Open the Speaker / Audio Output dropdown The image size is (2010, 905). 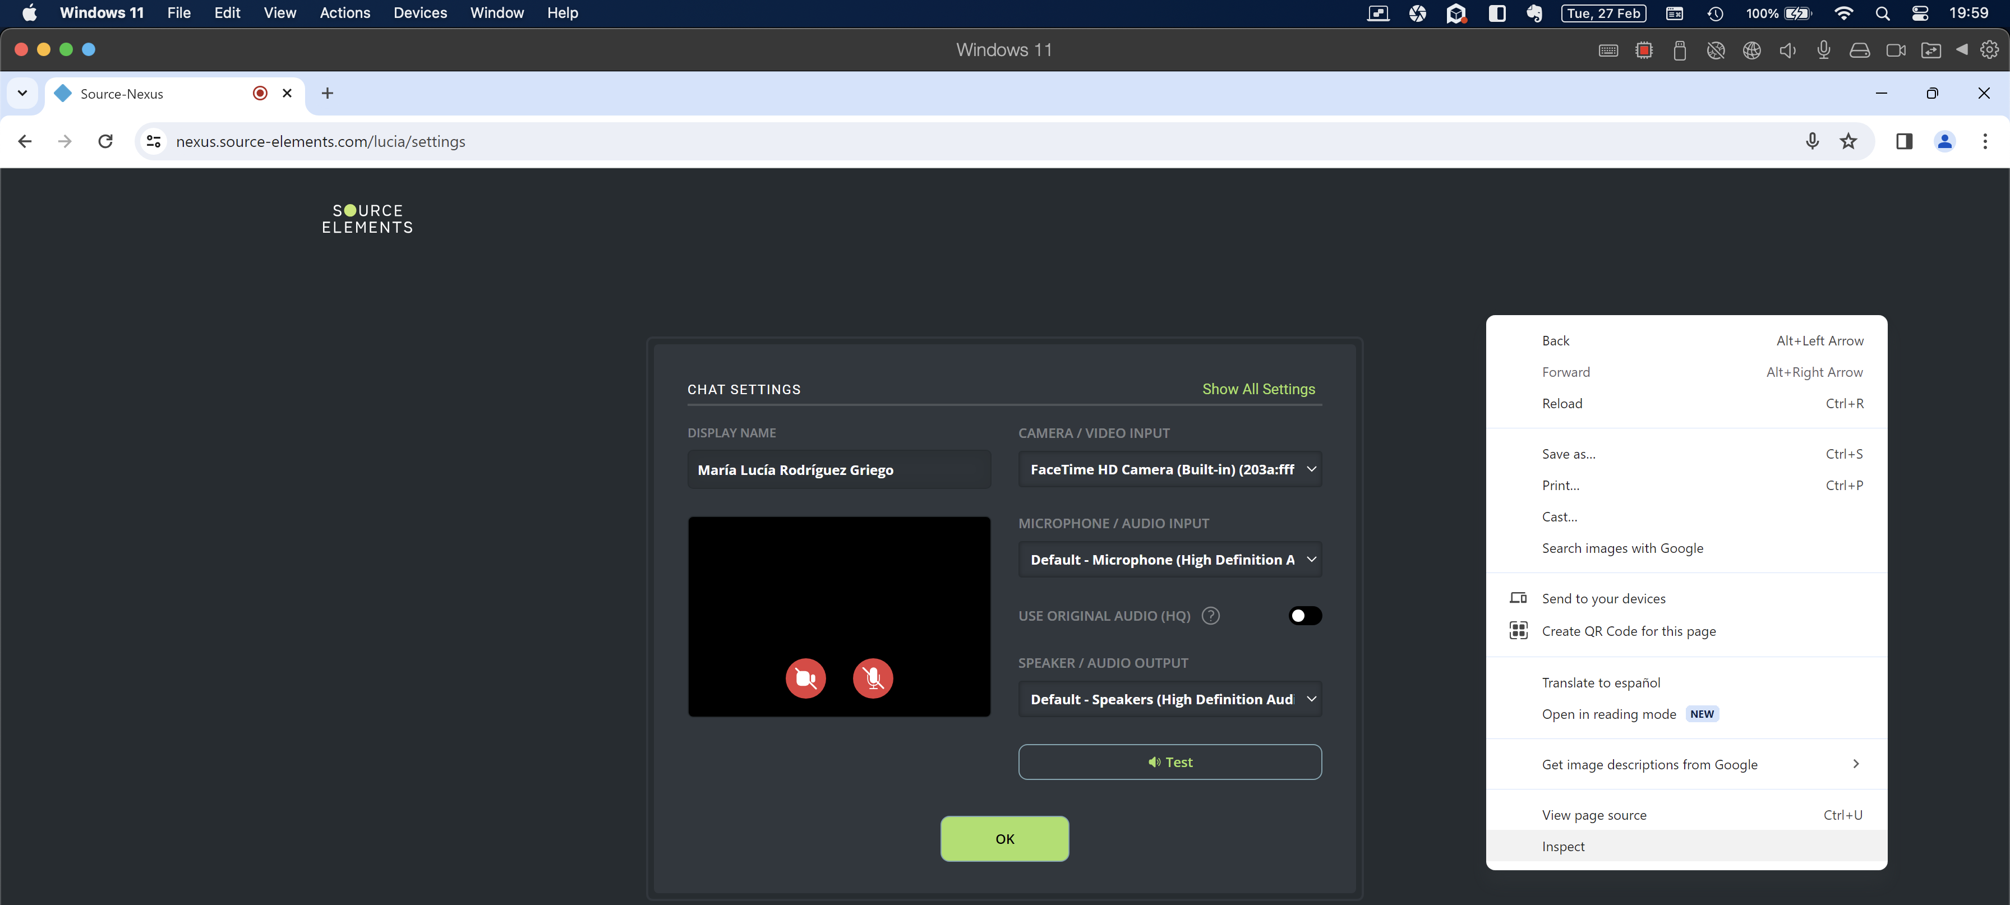pyautogui.click(x=1169, y=699)
